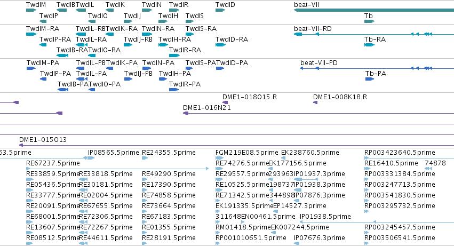Click the TwdlH-RA transcript
Image resolution: width=454 pixels, height=246 pixels.
tap(163, 45)
